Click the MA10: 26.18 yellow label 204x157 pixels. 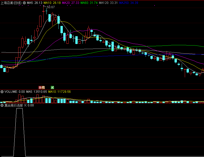pos(52,3)
